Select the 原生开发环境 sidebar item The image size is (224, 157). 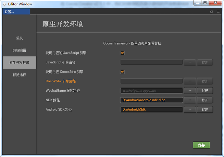[x=19, y=62]
